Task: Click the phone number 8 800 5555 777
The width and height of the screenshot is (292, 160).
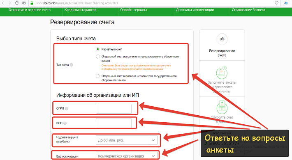Action: coord(224,143)
